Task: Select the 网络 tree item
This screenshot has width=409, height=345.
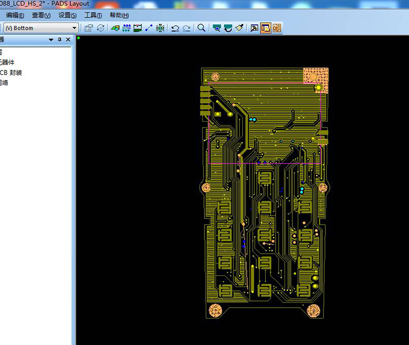Action: pyautogui.click(x=4, y=83)
